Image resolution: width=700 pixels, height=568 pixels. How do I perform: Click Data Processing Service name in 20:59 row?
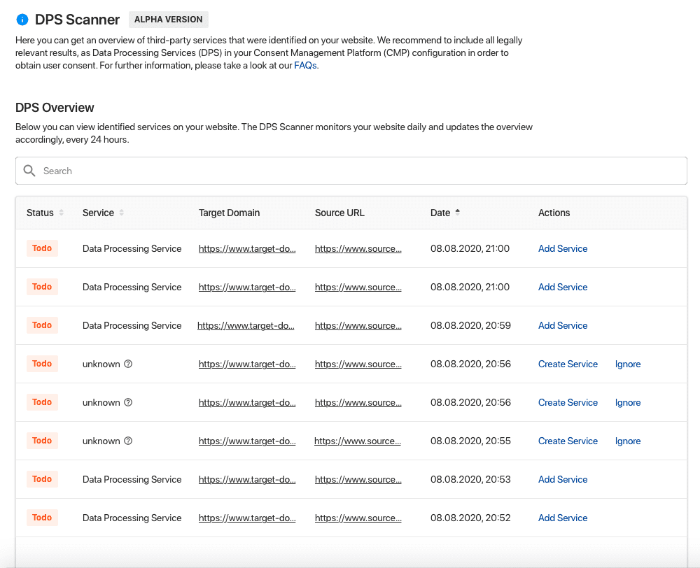coord(132,325)
